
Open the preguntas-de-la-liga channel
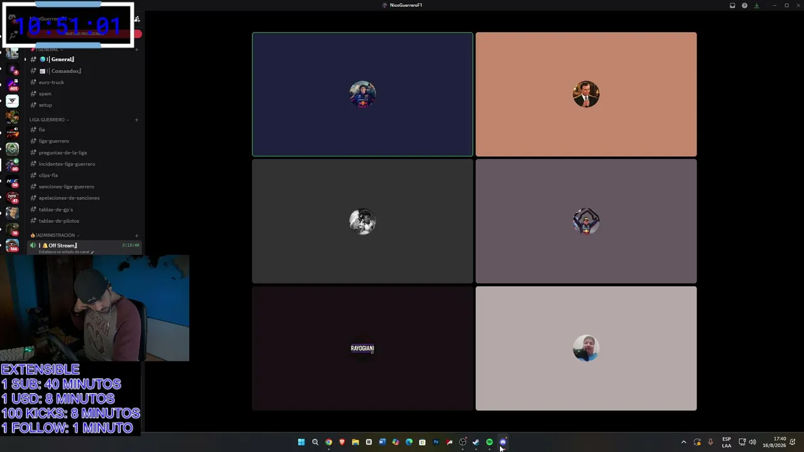point(85,153)
